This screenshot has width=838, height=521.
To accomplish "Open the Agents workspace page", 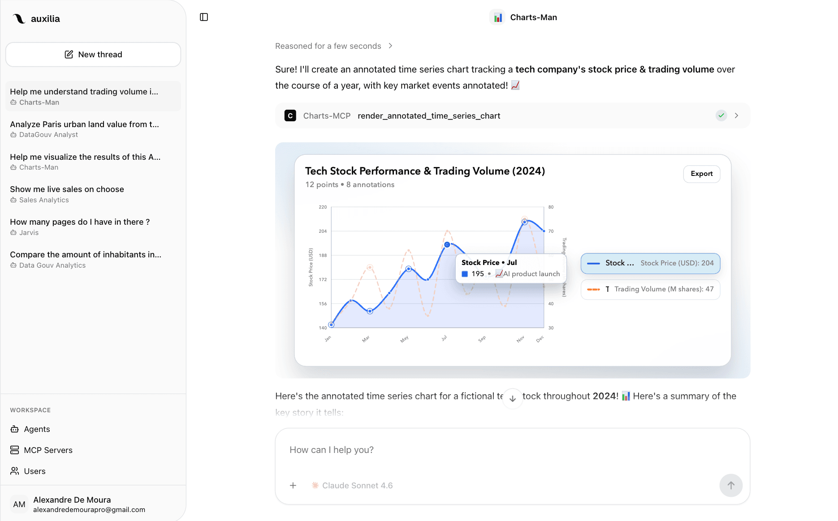I will [x=37, y=429].
